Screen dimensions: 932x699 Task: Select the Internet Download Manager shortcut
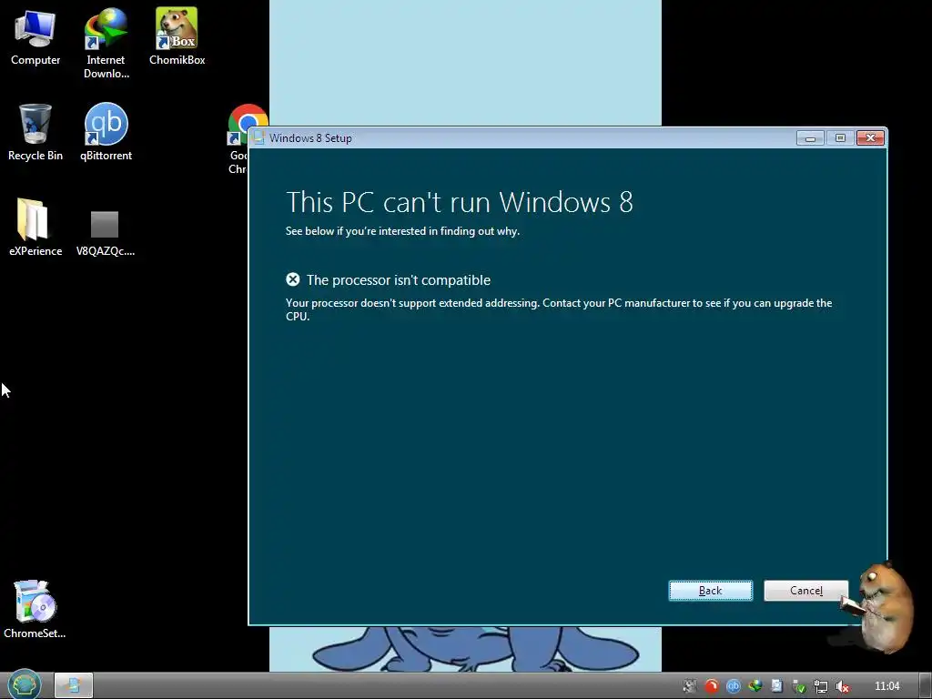pos(106,44)
